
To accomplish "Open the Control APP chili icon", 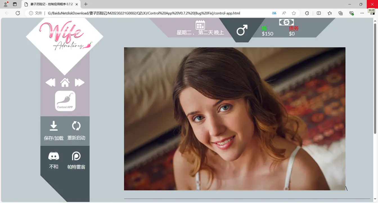I will click(x=65, y=101).
